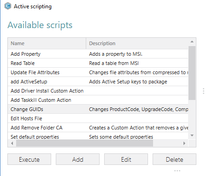Select Add Taskkill Custom Action script
Image resolution: width=207 pixels, height=176 pixels.
tap(98, 100)
